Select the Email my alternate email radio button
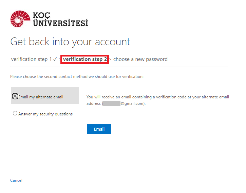This screenshot has width=246, height=193. (15, 96)
